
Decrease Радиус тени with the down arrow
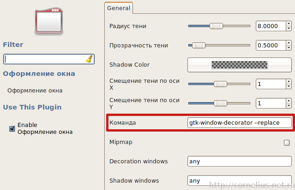click(x=289, y=29)
